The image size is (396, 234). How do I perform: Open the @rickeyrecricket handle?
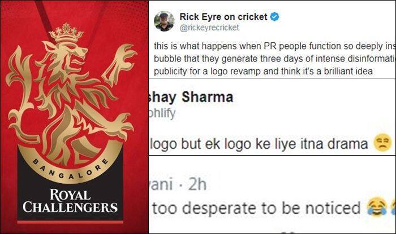209,28
